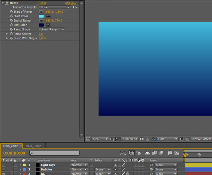The image size is (212, 175).
Task: Edit the Start of Ramp Y value -180,0
Action: (59, 12)
